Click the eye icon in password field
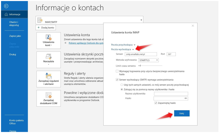The width and height of the screenshot is (220, 133). point(186,98)
